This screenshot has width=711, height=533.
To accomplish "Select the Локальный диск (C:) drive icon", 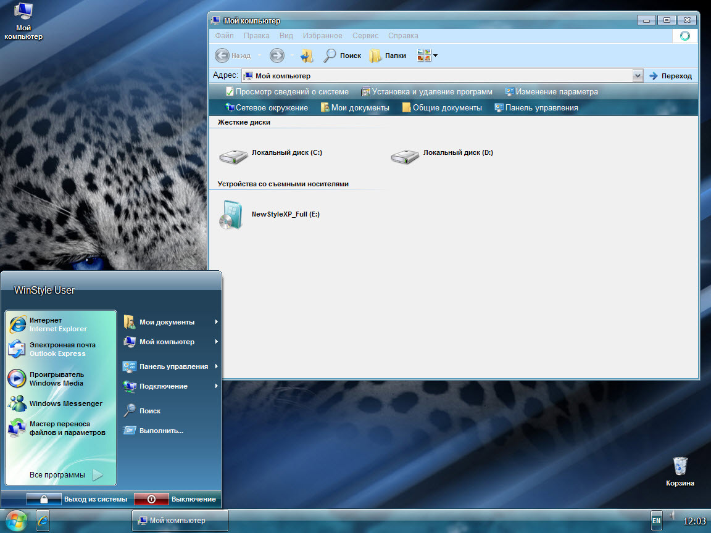I will tap(233, 156).
